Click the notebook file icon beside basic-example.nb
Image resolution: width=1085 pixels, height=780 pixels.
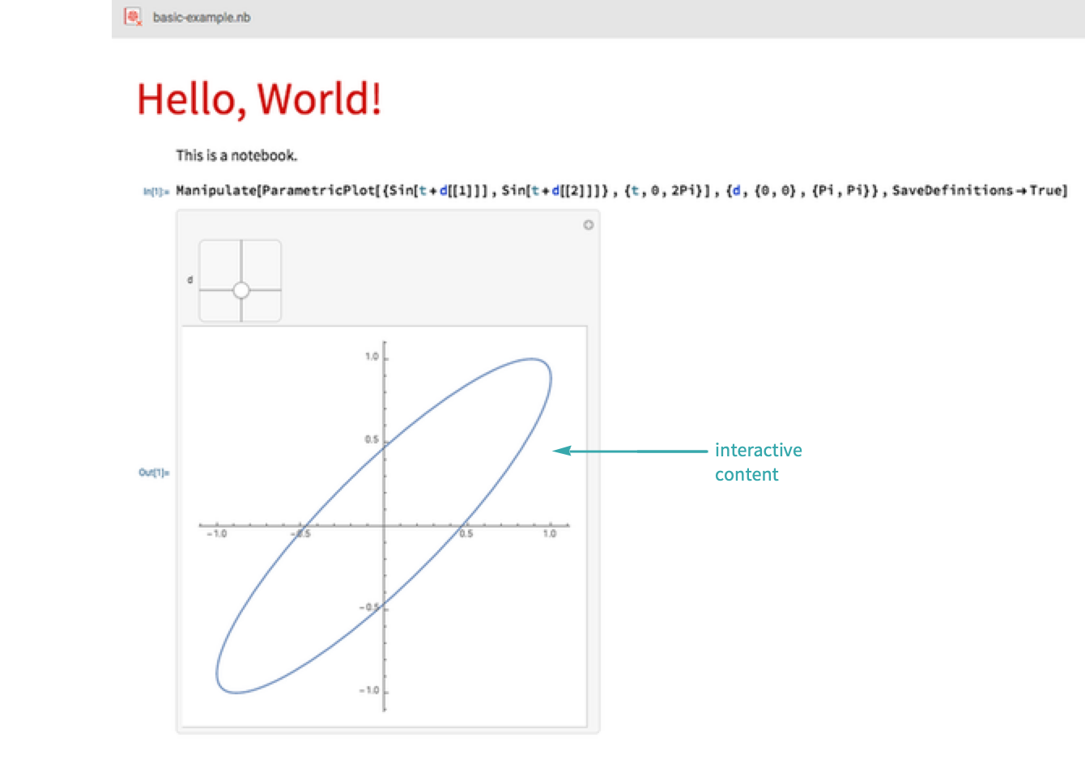[x=133, y=17]
